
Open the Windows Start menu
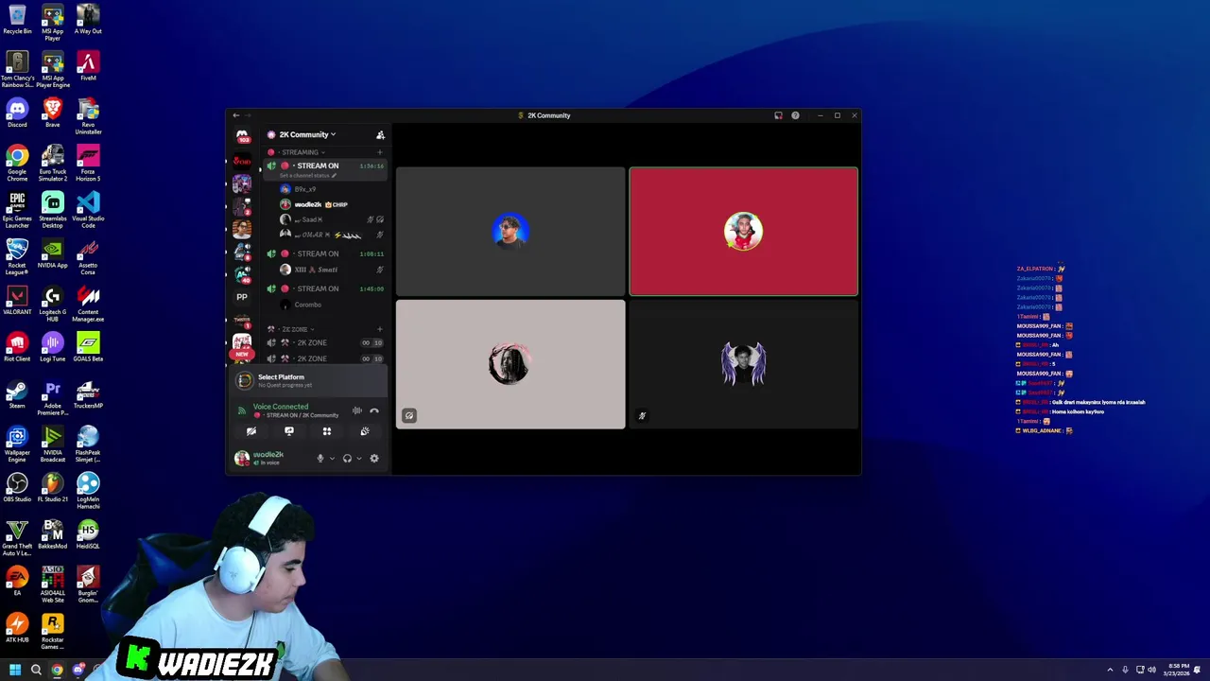(x=15, y=670)
